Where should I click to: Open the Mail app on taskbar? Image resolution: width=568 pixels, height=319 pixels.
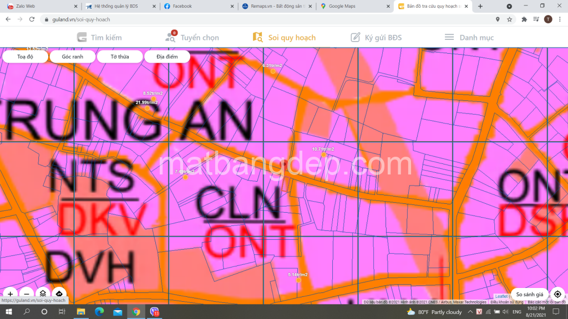[118, 311]
